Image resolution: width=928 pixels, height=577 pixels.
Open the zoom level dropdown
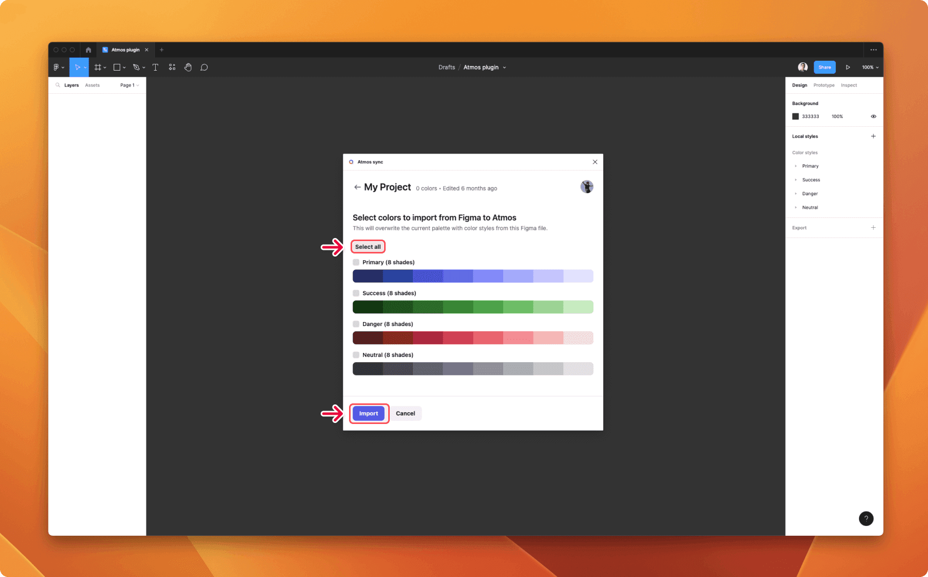[x=869, y=67]
